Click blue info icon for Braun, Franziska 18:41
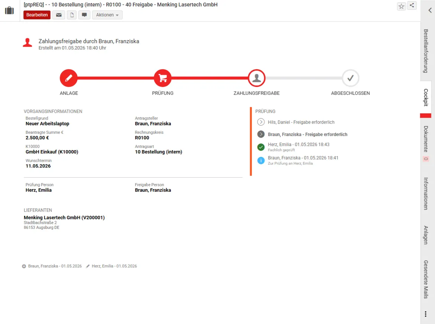435x324 pixels. 261,161
